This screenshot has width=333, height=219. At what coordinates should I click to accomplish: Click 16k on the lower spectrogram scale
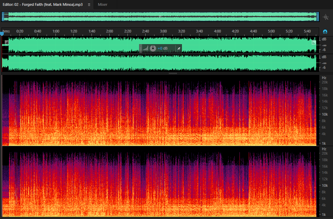[x=325, y=166]
